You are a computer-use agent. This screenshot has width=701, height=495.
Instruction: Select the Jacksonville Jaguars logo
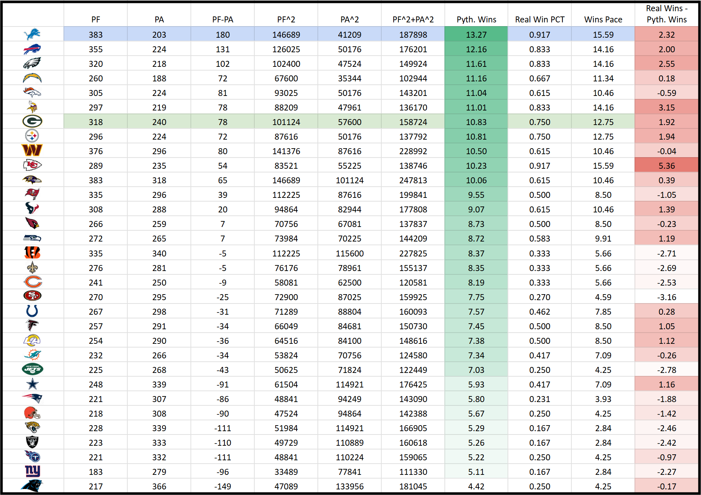pyautogui.click(x=32, y=427)
